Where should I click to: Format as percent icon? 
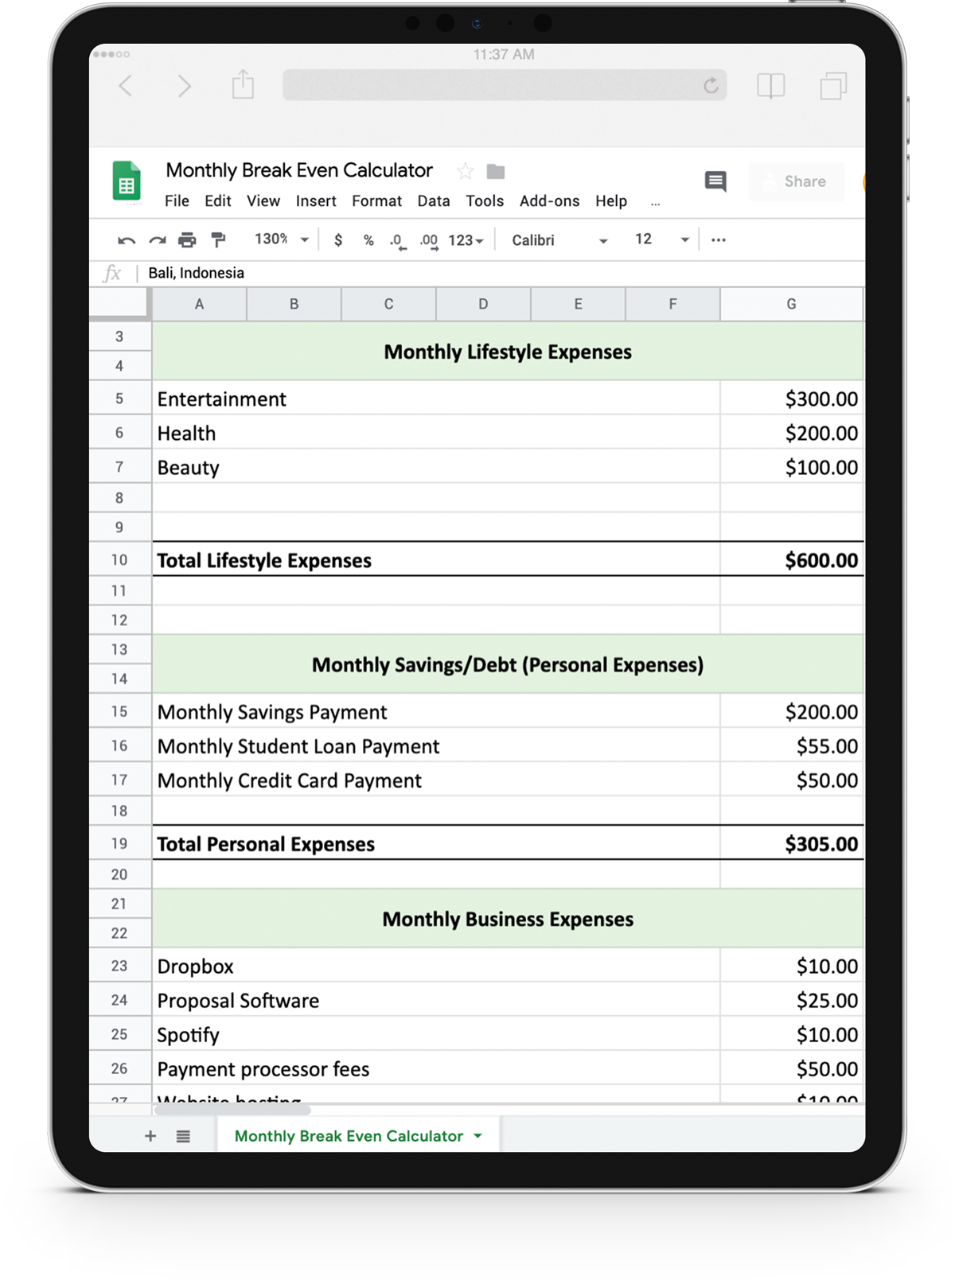coord(368,240)
